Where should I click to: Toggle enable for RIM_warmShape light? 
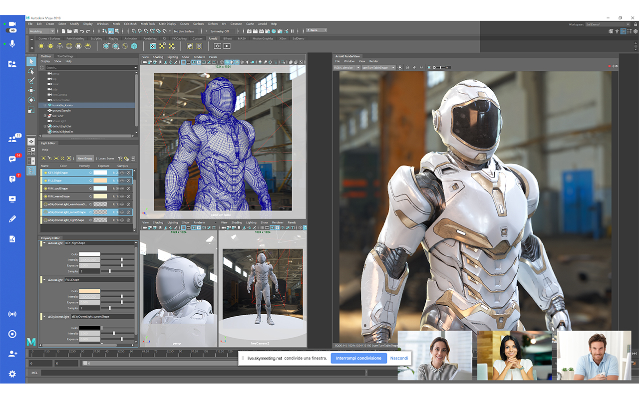[122, 197]
